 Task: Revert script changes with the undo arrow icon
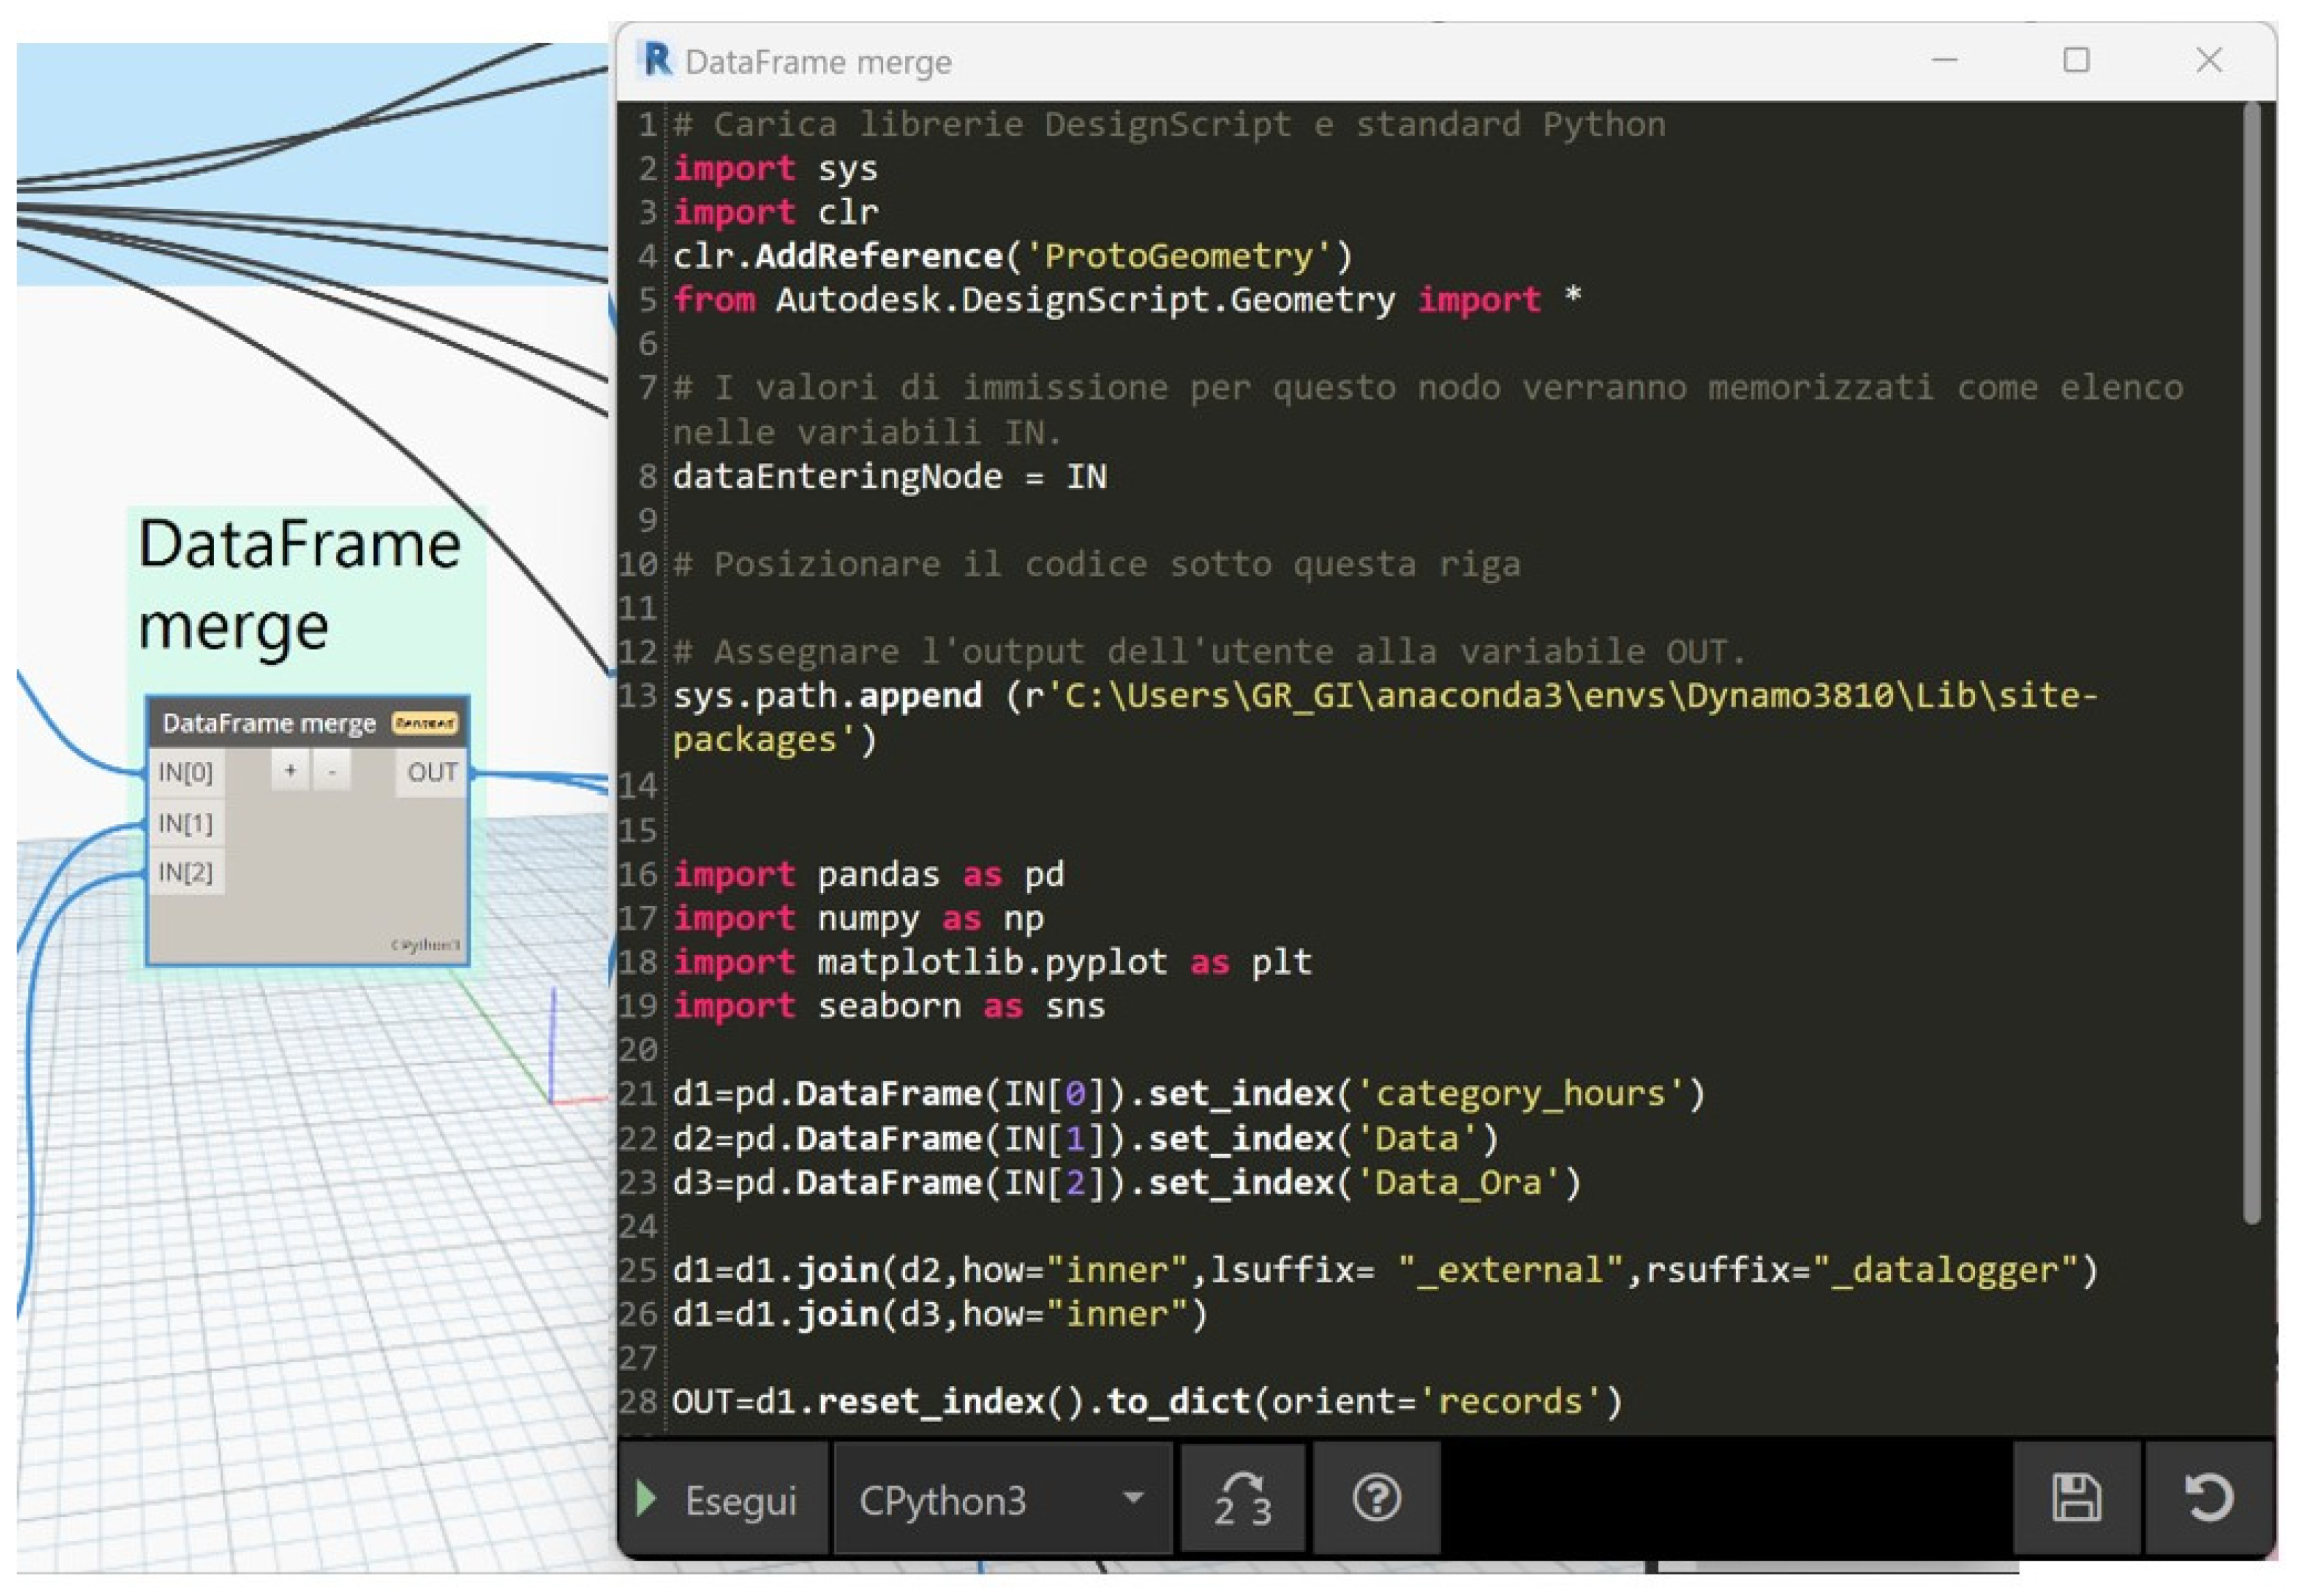[x=2208, y=1499]
